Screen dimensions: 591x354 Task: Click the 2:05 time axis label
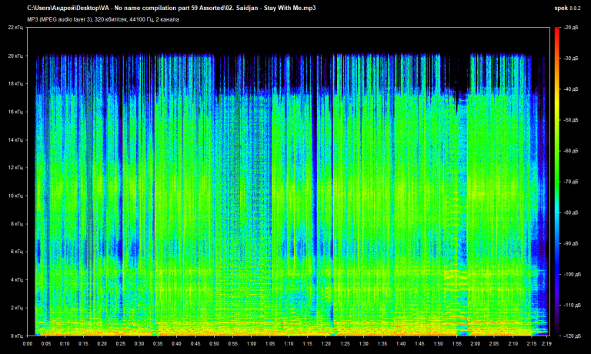point(495,344)
